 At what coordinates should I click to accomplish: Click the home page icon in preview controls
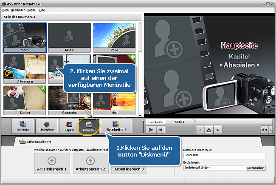tap(208, 130)
